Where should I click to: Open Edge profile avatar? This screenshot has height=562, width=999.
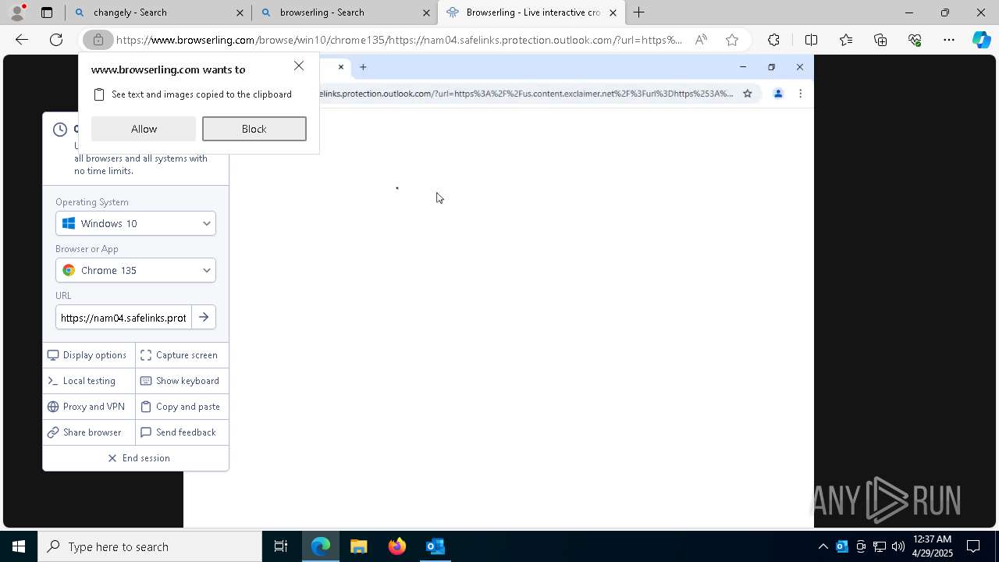[x=17, y=12]
